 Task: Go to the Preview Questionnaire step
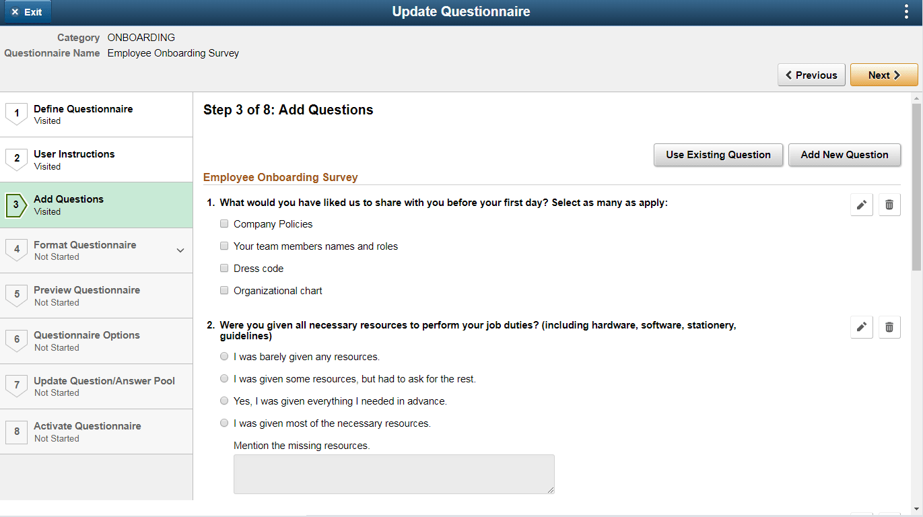tap(86, 296)
